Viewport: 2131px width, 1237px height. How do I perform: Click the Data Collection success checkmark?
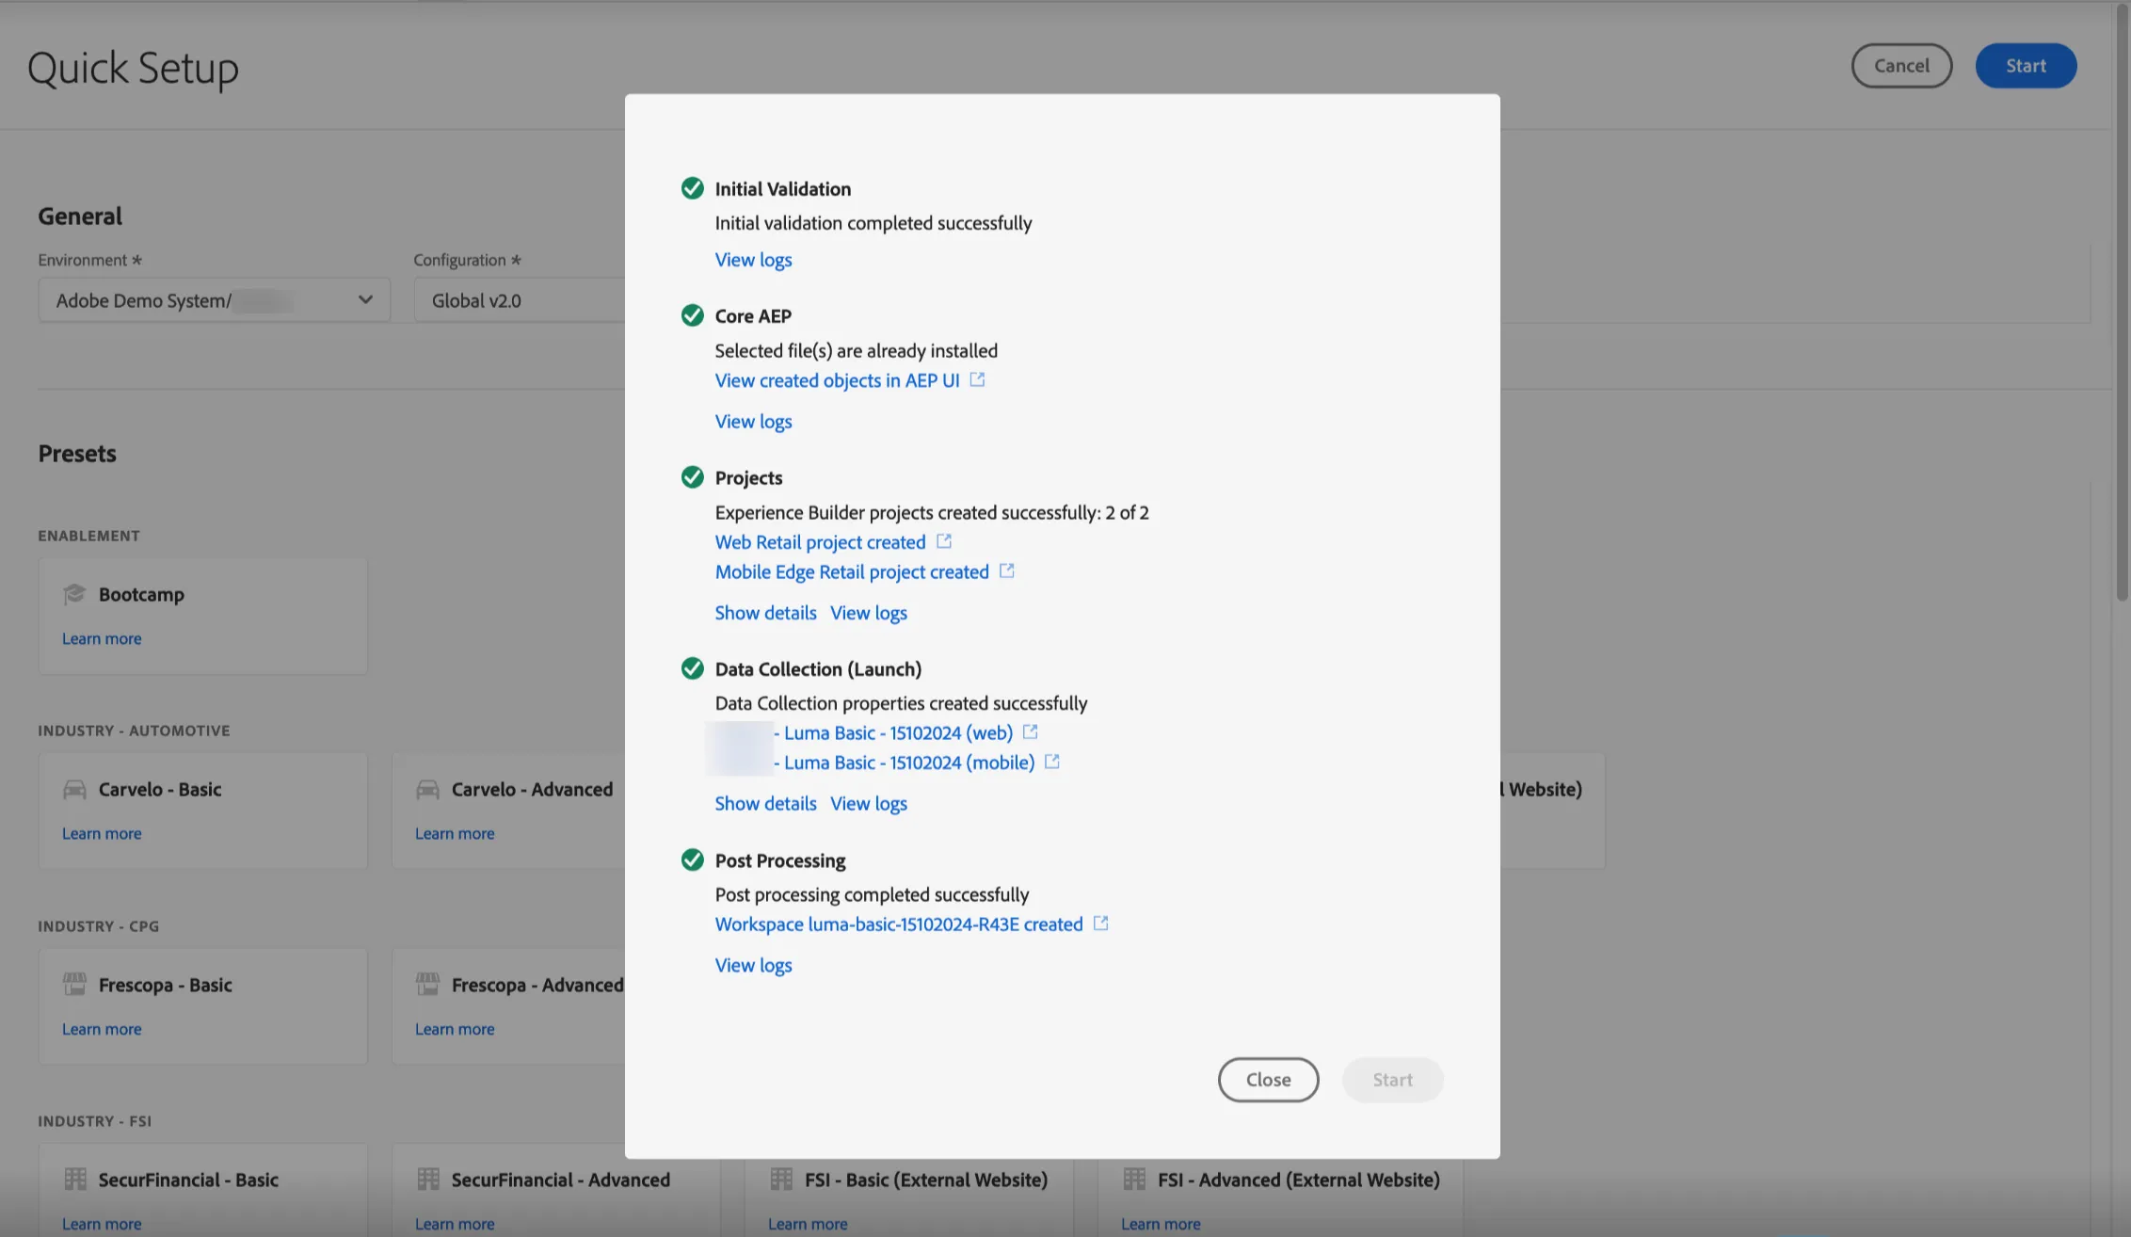[693, 668]
